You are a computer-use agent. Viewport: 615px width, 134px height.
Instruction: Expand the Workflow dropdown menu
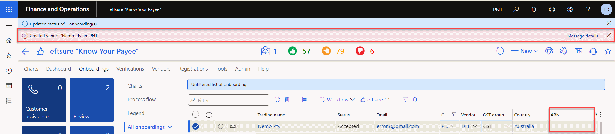click(337, 100)
